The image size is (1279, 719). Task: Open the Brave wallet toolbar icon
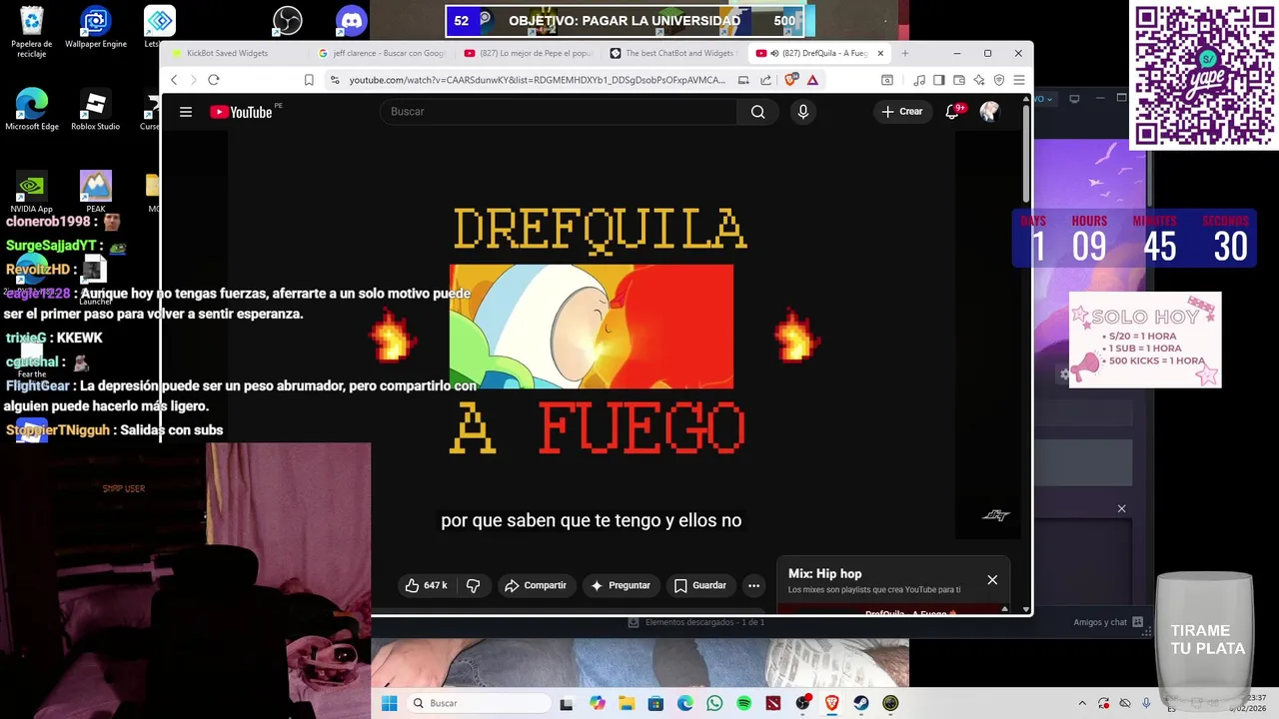(x=959, y=80)
